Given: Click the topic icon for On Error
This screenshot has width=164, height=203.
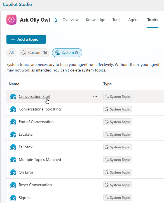Looking at the screenshot, I should pos(13,172).
